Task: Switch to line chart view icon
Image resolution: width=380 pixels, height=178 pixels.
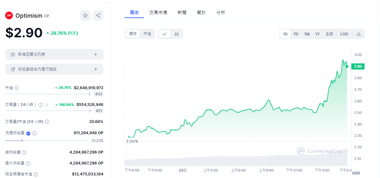Action: coord(165,34)
